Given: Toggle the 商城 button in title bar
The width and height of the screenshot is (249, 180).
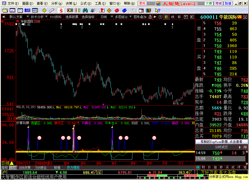Looking at the screenshot, I should coord(218,3).
